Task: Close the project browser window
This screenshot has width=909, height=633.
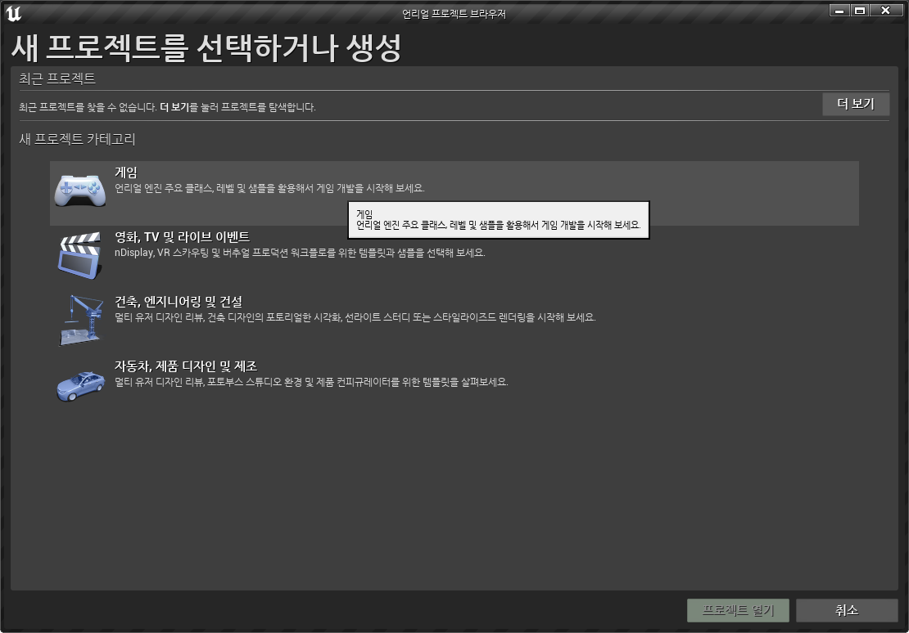Action: click(x=886, y=11)
